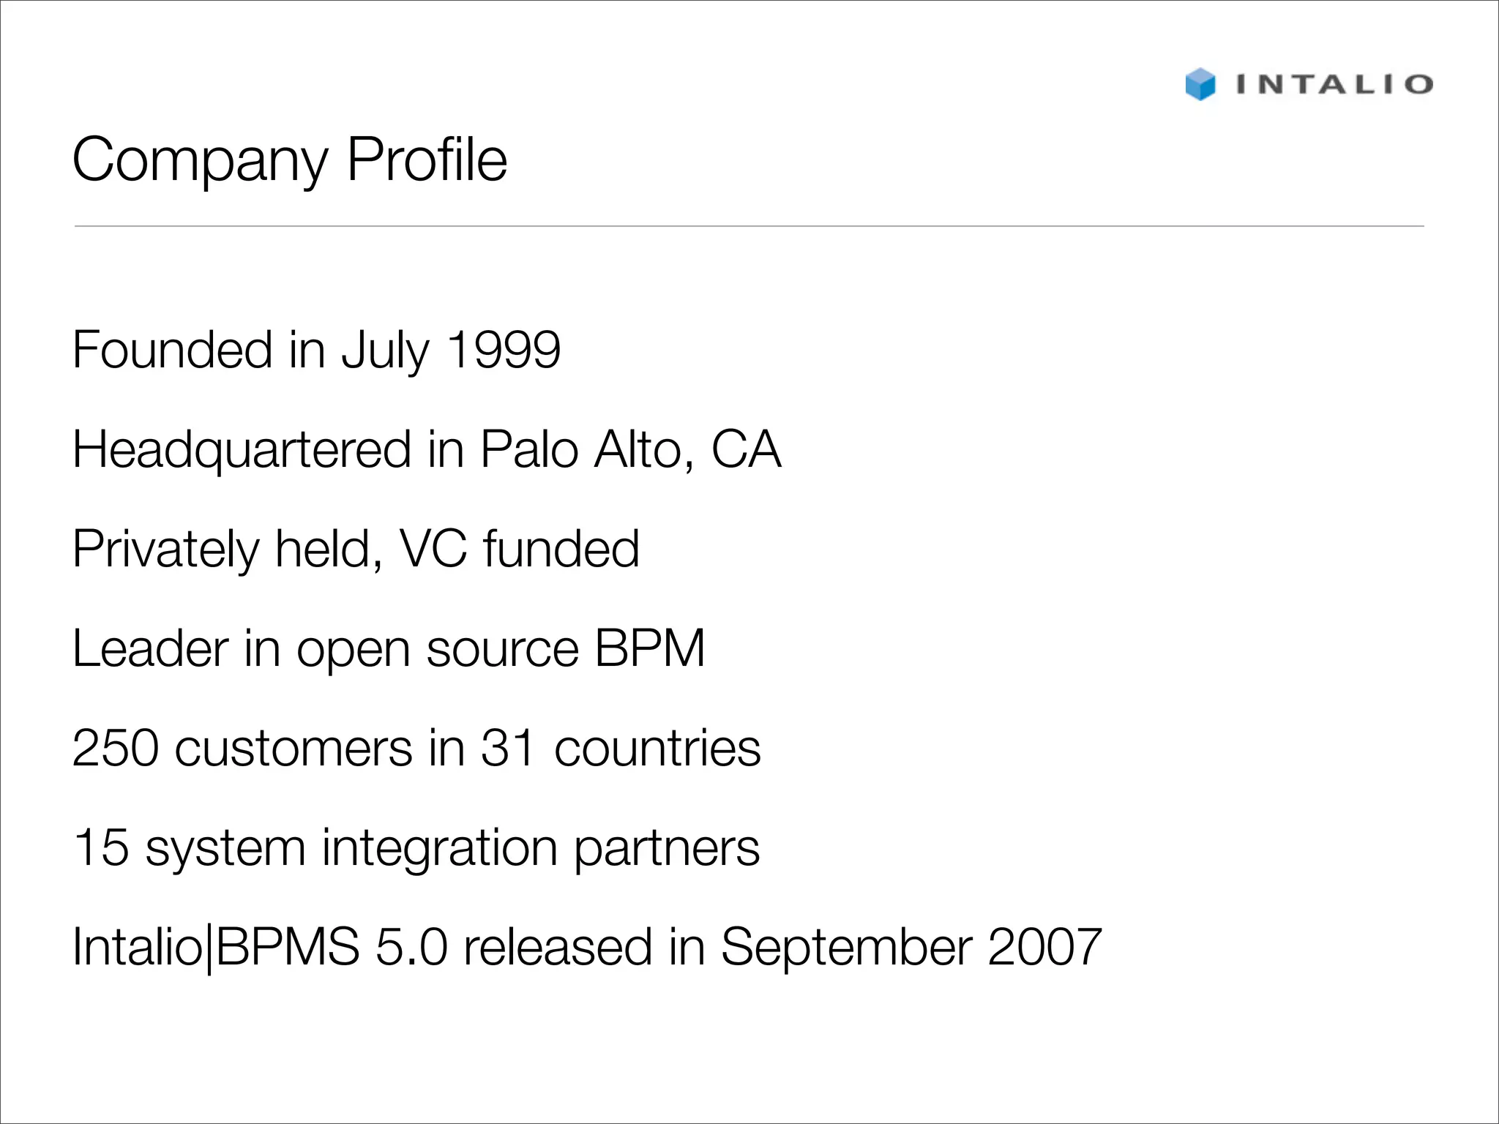Viewport: 1499px width, 1124px height.
Task: Click 'Intalio|BPMS 5.0' product name
Action: coord(260,947)
